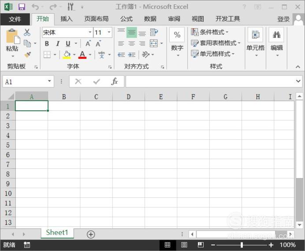305x251 pixels.
Task: Open 套用表格格式 table format menu
Action: point(216,43)
